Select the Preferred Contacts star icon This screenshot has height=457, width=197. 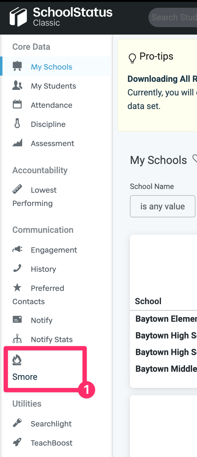[17, 287]
